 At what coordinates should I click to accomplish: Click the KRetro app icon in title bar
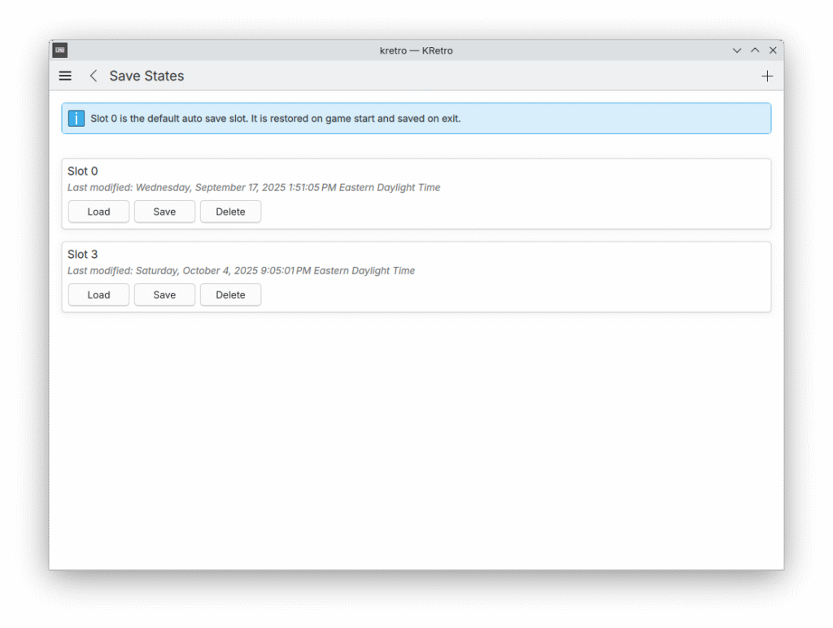60,50
